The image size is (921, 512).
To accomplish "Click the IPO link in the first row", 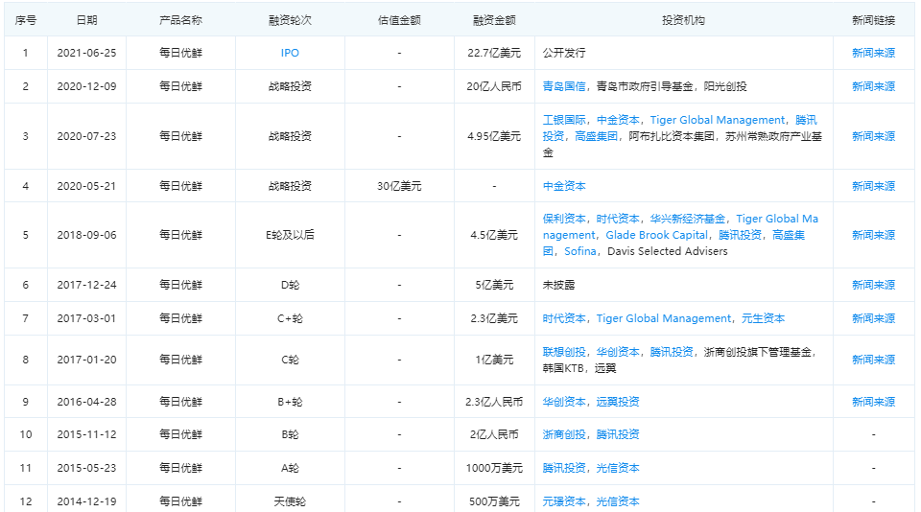I will (290, 53).
